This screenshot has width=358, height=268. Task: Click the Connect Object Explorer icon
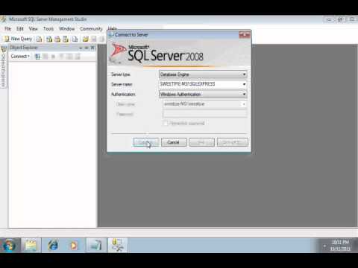coord(37,57)
